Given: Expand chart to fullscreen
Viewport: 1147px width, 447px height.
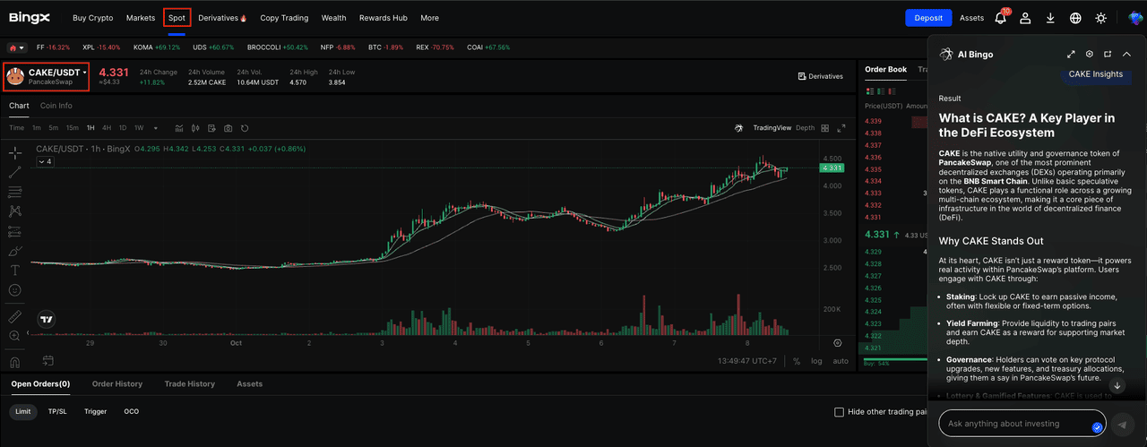Looking at the screenshot, I should pos(841,128).
